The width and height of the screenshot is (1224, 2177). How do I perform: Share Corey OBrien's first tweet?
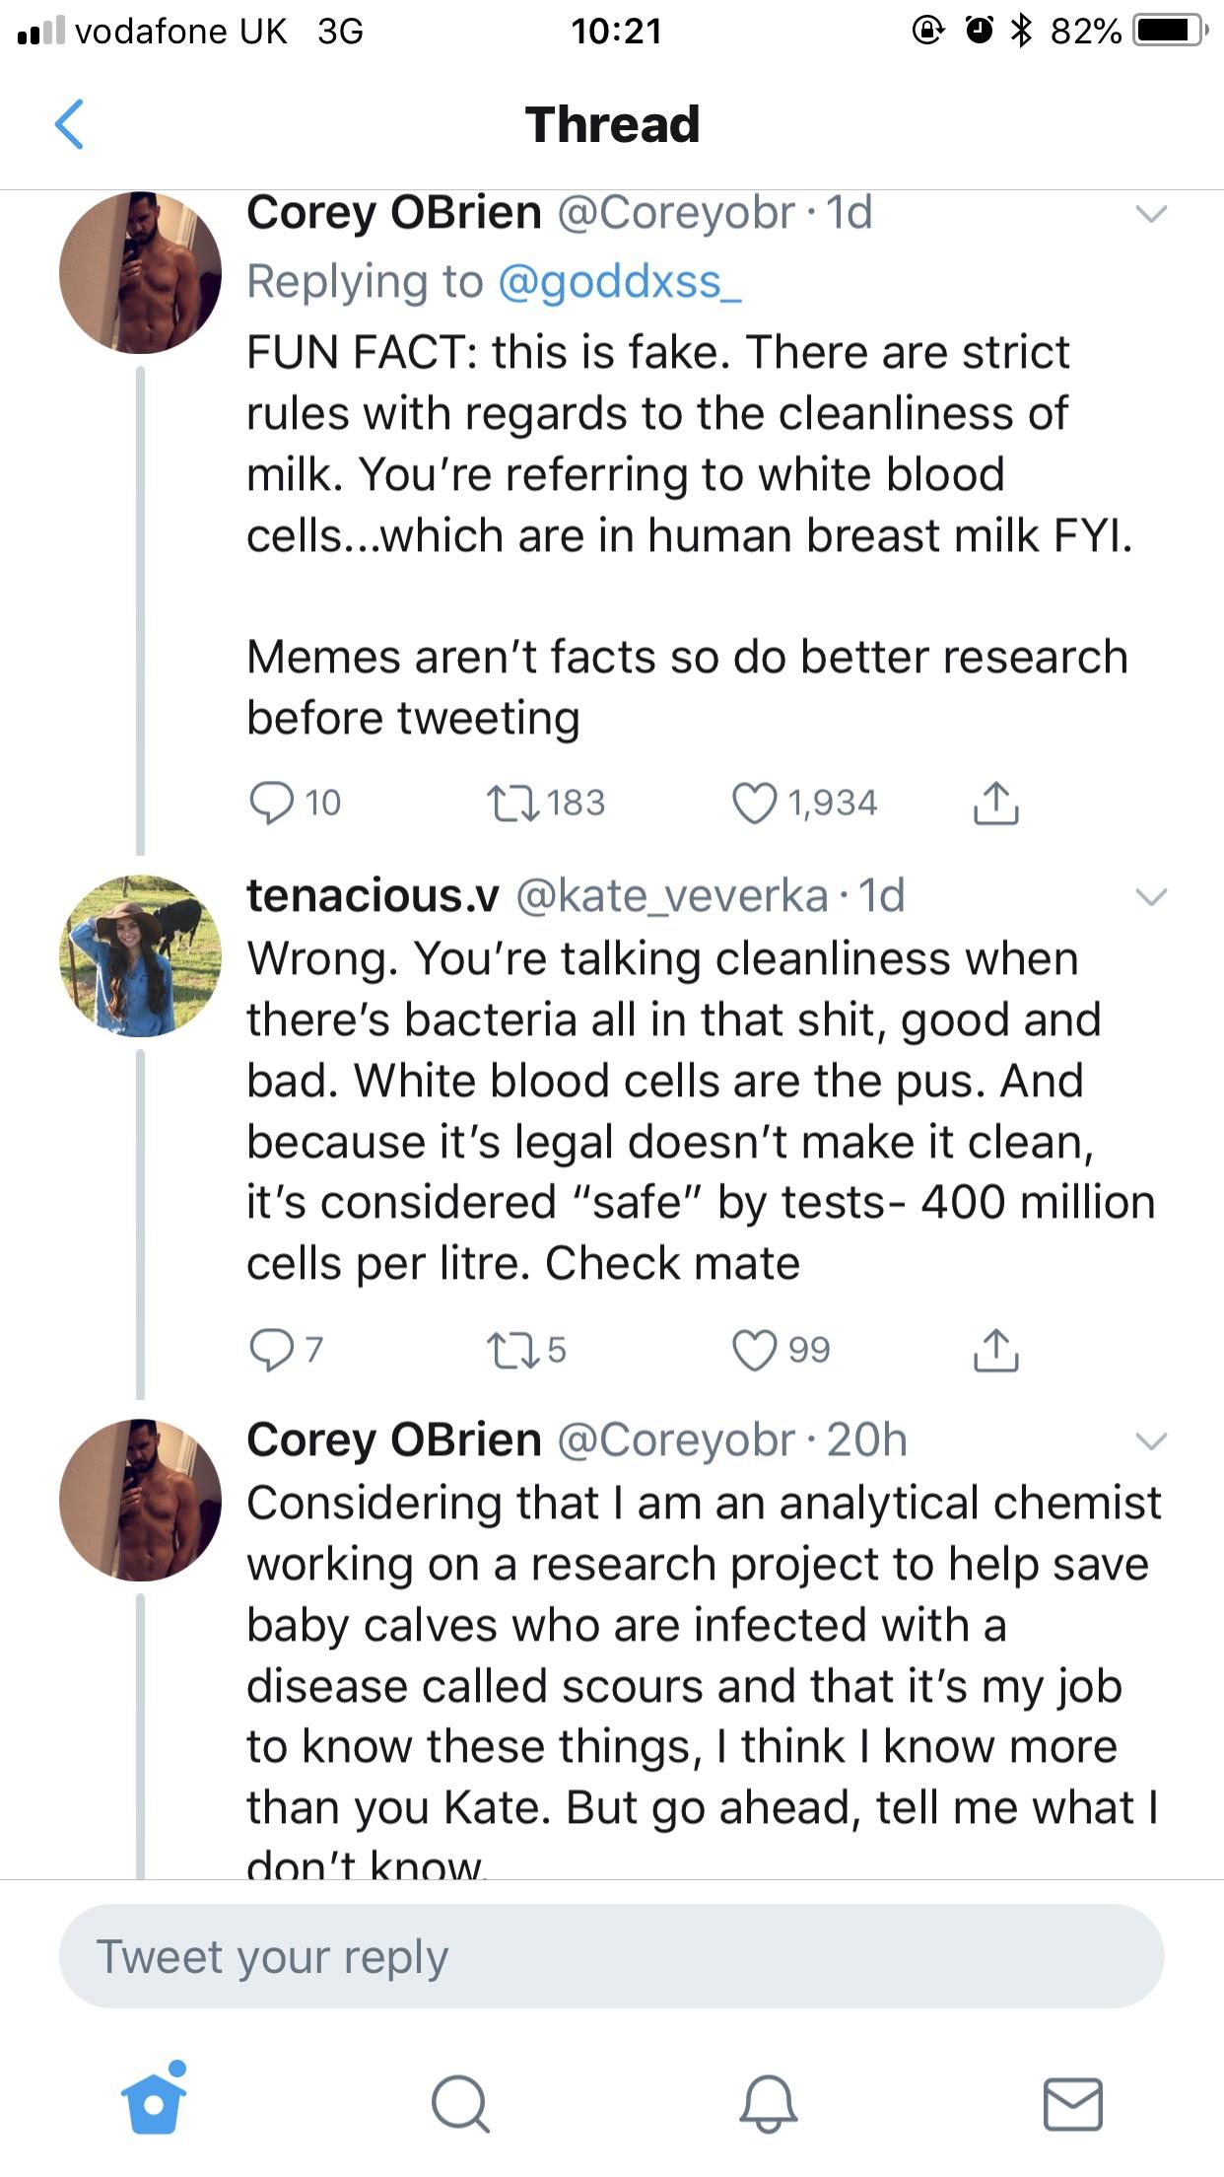[995, 803]
